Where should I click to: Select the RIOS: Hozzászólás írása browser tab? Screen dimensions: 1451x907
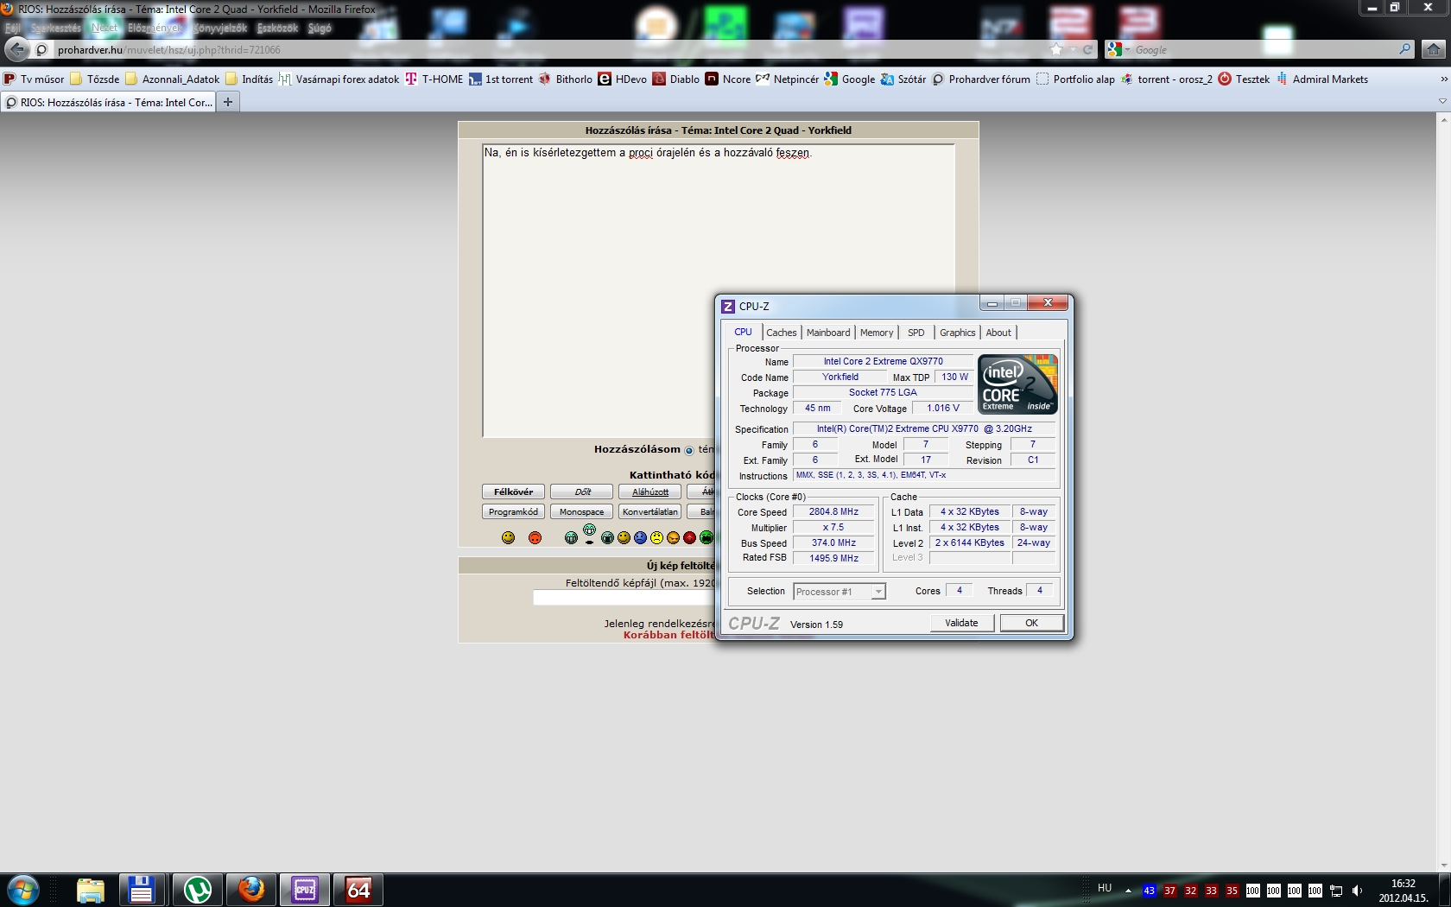108,102
